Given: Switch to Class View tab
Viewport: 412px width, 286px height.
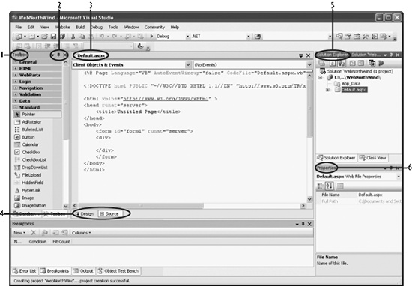Looking at the screenshot, I should click(x=373, y=158).
